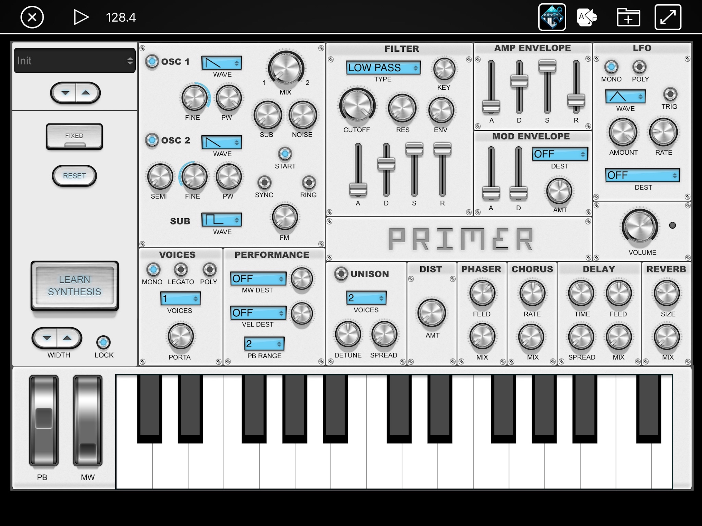Open the filter TYPE Low Pass dropdown

click(383, 68)
